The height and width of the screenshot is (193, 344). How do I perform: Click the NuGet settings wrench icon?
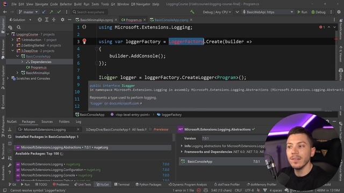click(x=10, y=165)
